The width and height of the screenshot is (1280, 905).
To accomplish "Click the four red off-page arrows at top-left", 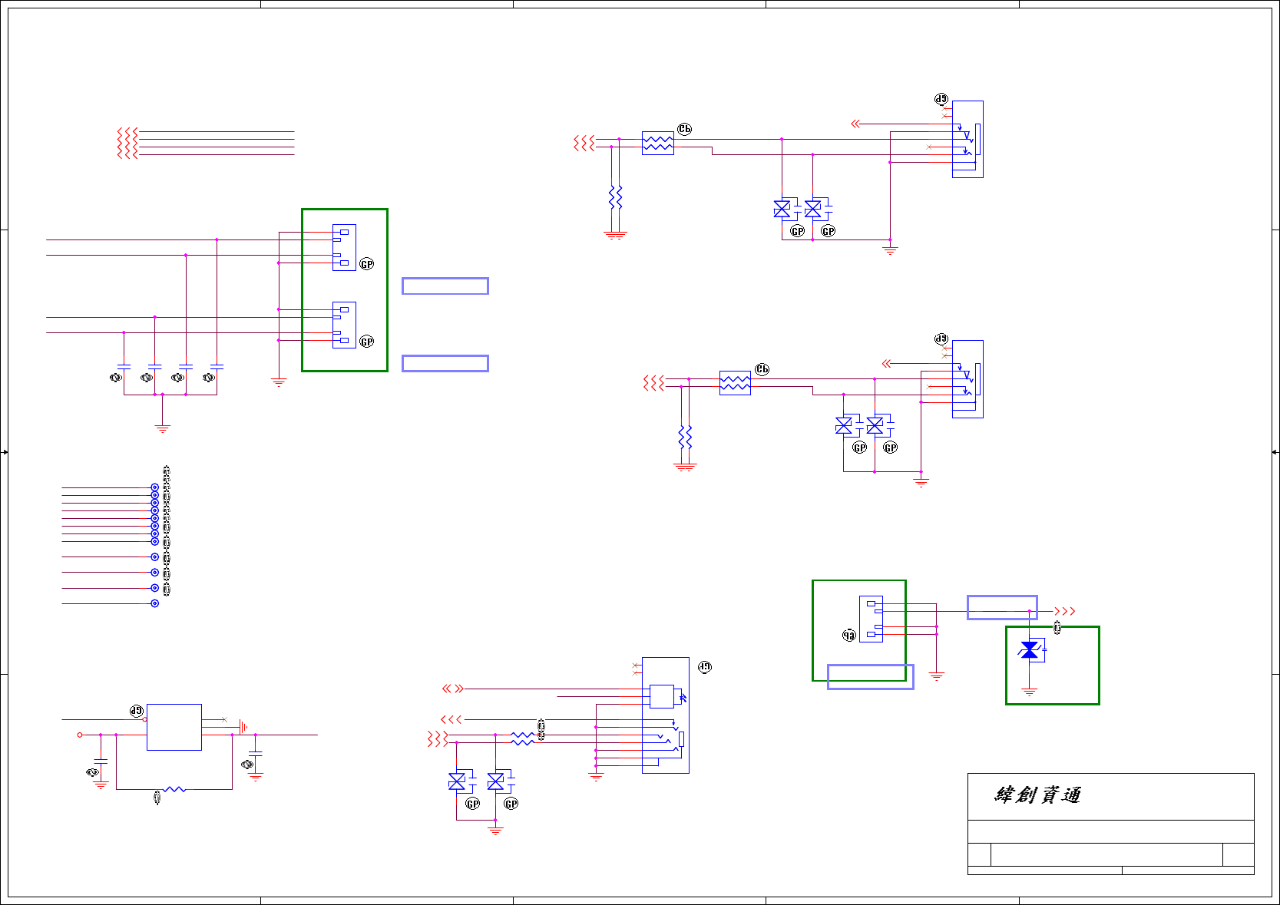I will point(127,143).
